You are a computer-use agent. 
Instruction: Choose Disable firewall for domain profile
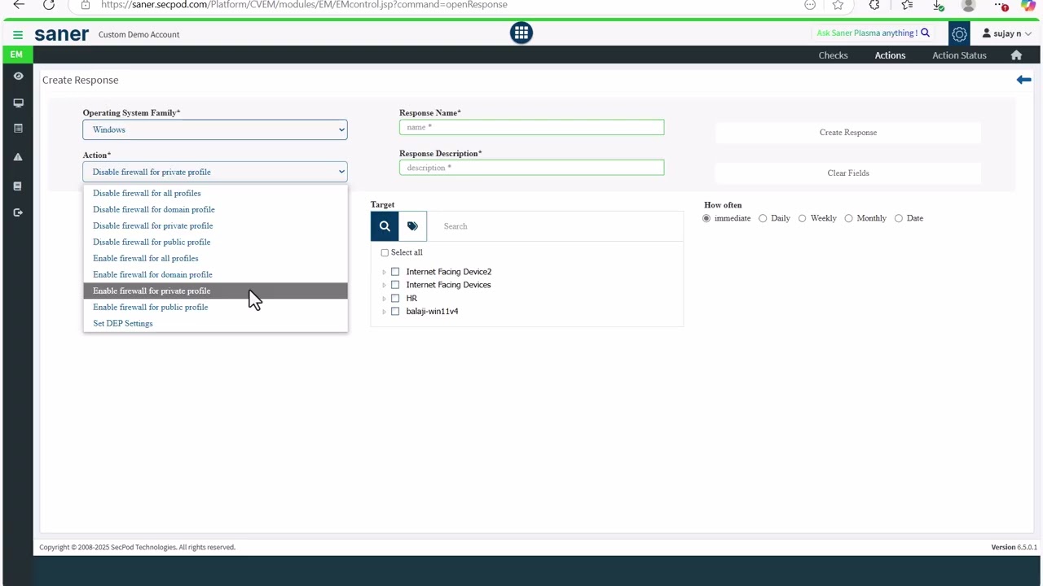coord(215,210)
